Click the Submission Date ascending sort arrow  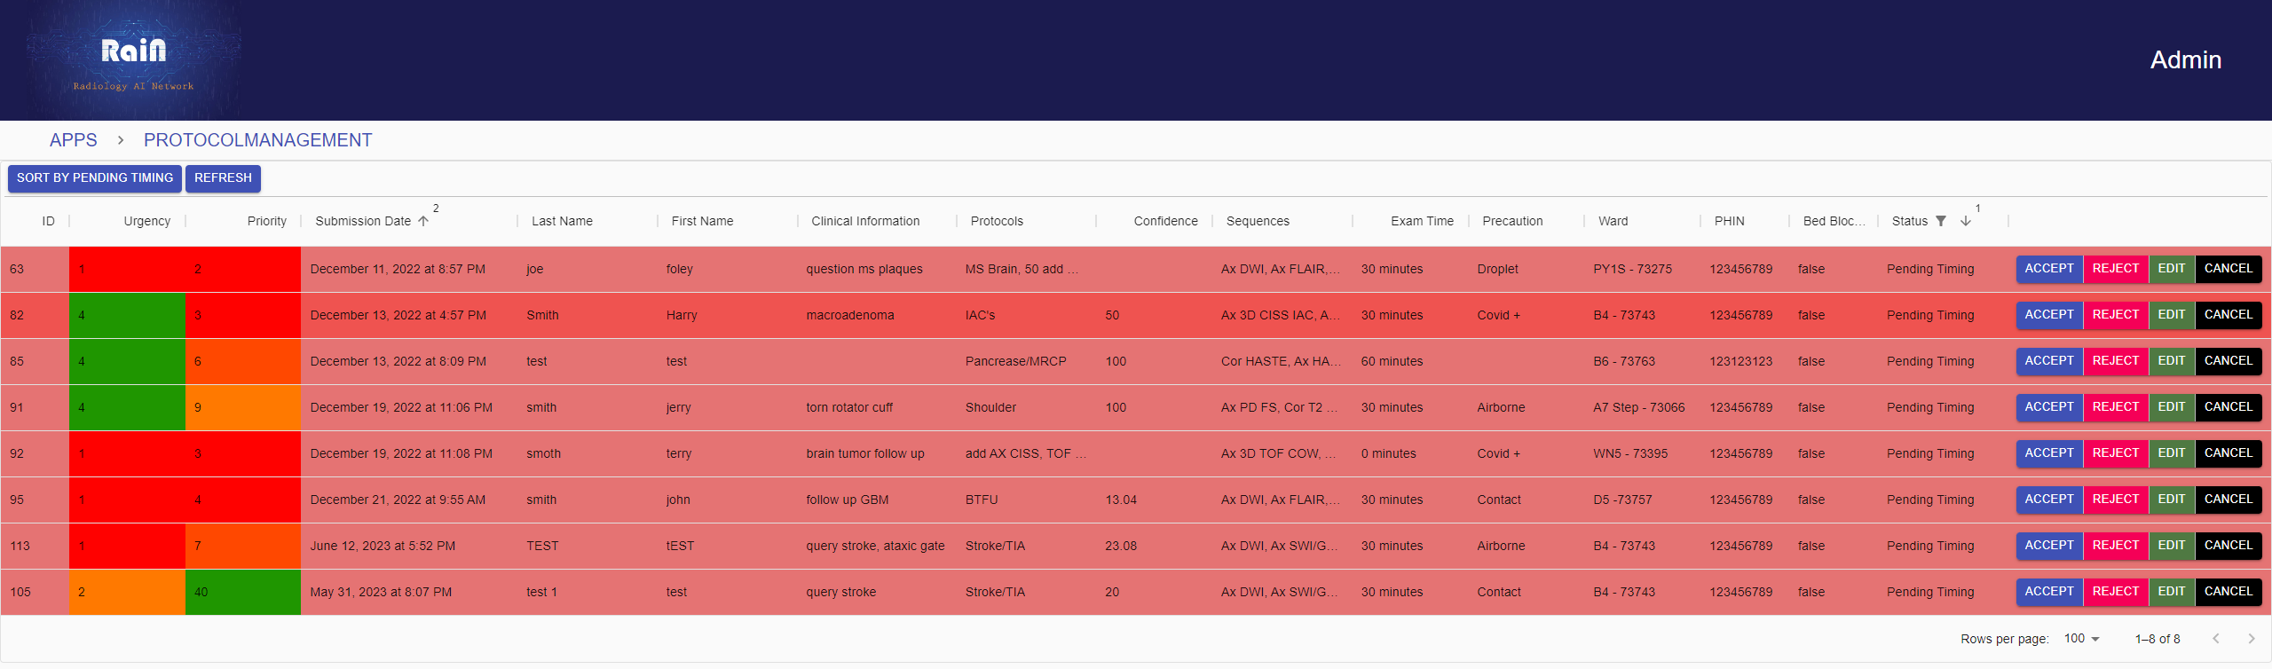coord(423,221)
